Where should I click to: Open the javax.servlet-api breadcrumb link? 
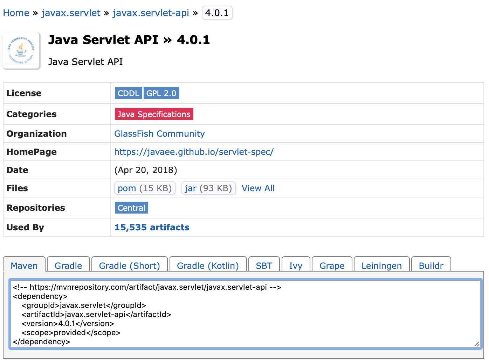click(x=151, y=13)
